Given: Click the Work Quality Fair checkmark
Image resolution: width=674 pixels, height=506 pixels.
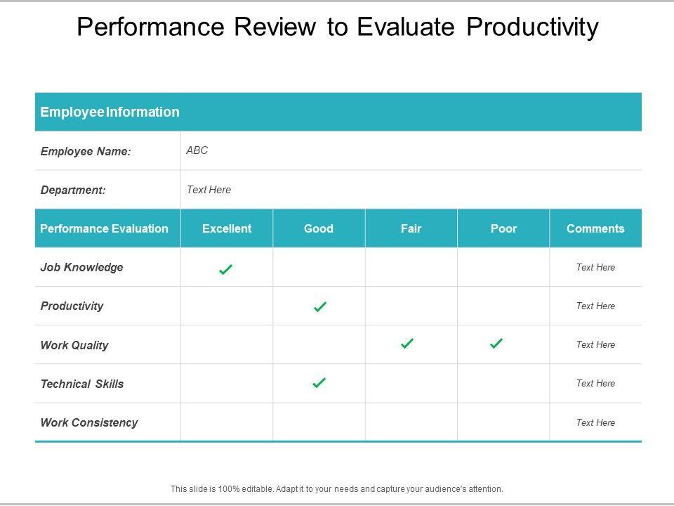Looking at the screenshot, I should tap(407, 344).
